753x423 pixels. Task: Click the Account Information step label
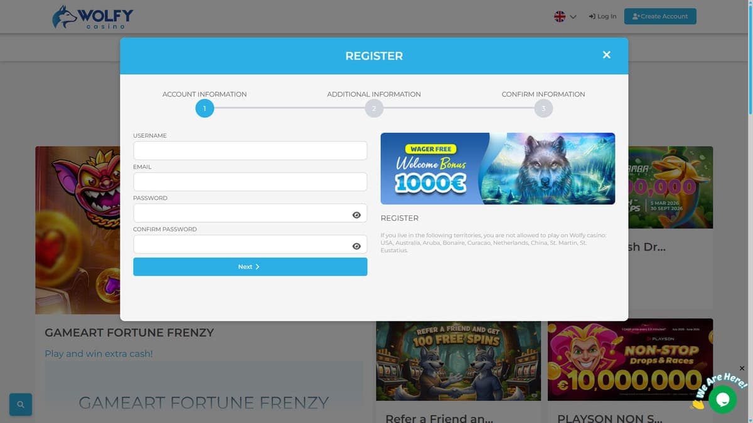click(x=205, y=94)
